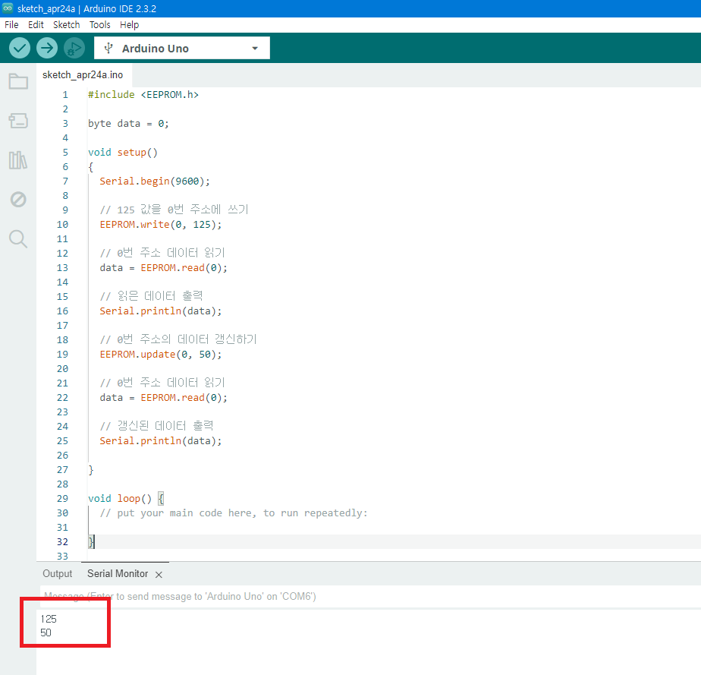
Task: Open the Library Manager books icon
Action: click(18, 159)
